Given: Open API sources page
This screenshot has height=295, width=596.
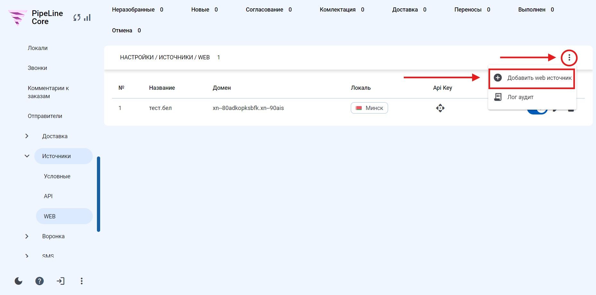Looking at the screenshot, I should (48, 196).
